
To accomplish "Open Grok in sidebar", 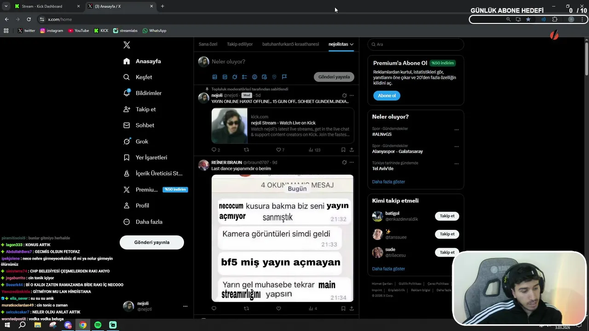I will point(136,142).
